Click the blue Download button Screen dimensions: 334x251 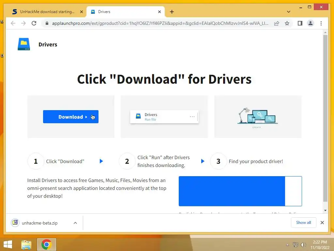pyautogui.click(x=71, y=117)
